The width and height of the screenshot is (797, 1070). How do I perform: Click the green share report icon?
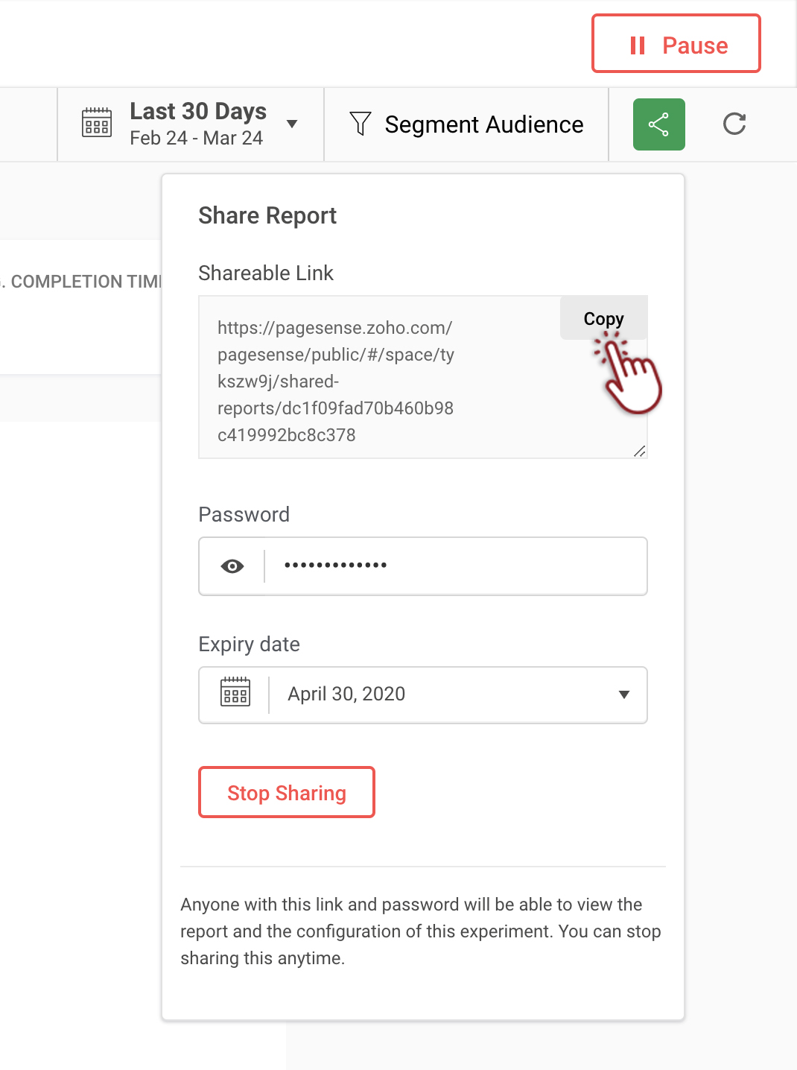[x=658, y=124]
